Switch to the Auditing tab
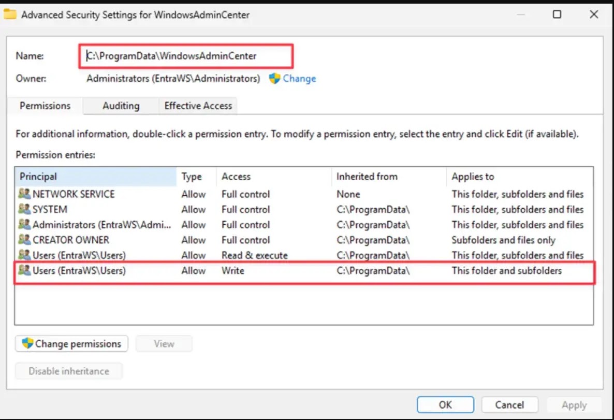This screenshot has height=420, width=614. pyautogui.click(x=121, y=106)
